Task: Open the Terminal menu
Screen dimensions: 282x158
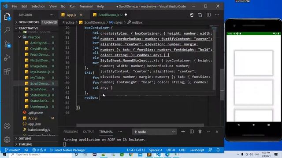Action: point(86,6)
